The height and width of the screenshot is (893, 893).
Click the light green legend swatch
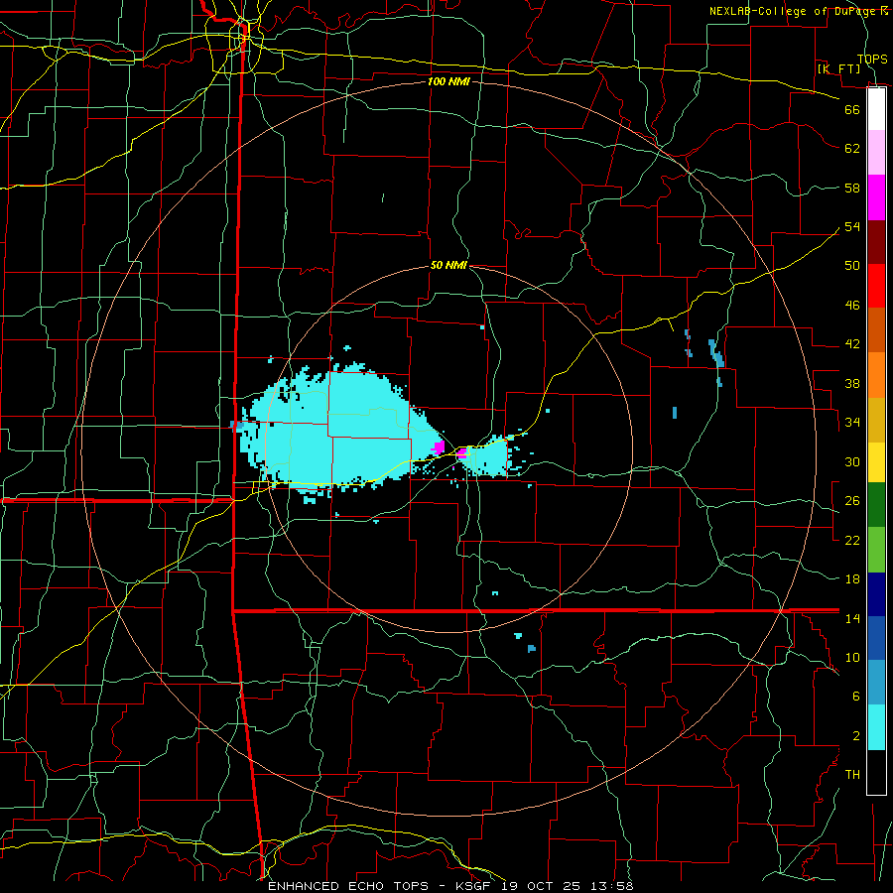click(x=876, y=550)
